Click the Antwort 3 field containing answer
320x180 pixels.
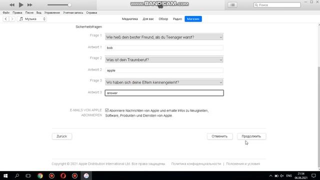[164, 93]
